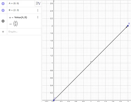Click the y-axis value 1.4

pyautogui.click(x=52, y=48)
